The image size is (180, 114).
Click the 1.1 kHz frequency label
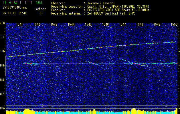coord(3,37)
